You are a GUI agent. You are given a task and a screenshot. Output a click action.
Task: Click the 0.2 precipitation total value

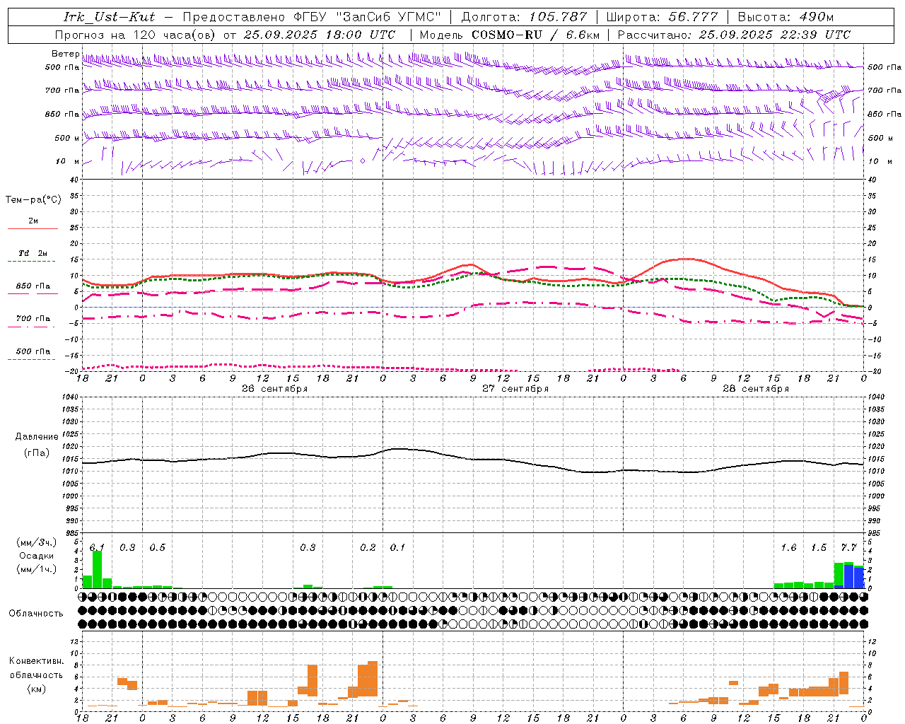click(368, 548)
